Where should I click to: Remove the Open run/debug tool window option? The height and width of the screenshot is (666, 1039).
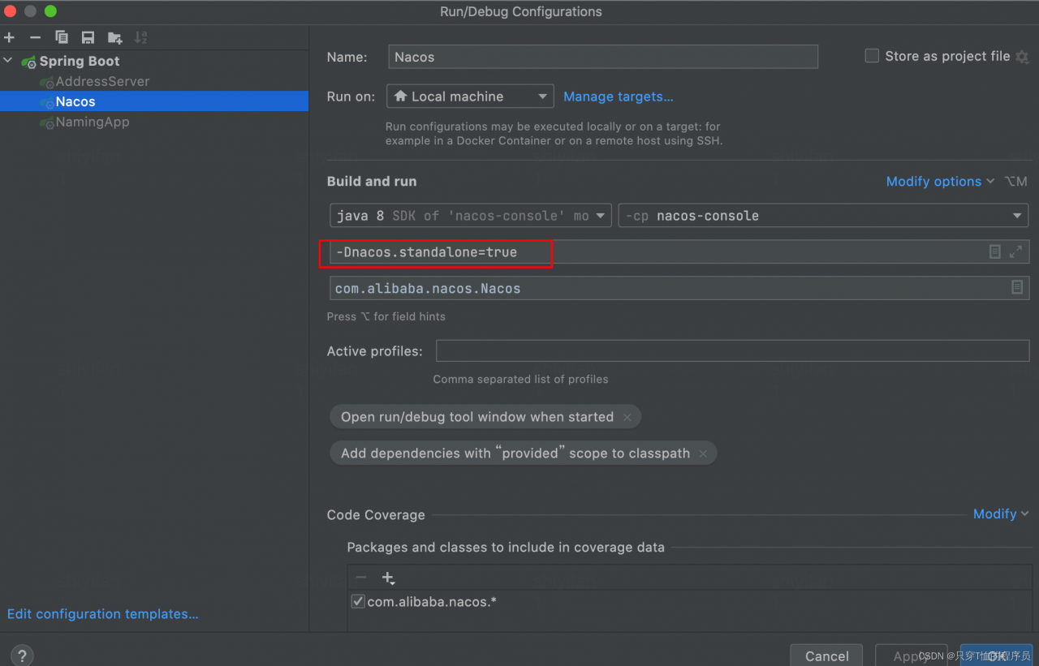[x=627, y=417]
